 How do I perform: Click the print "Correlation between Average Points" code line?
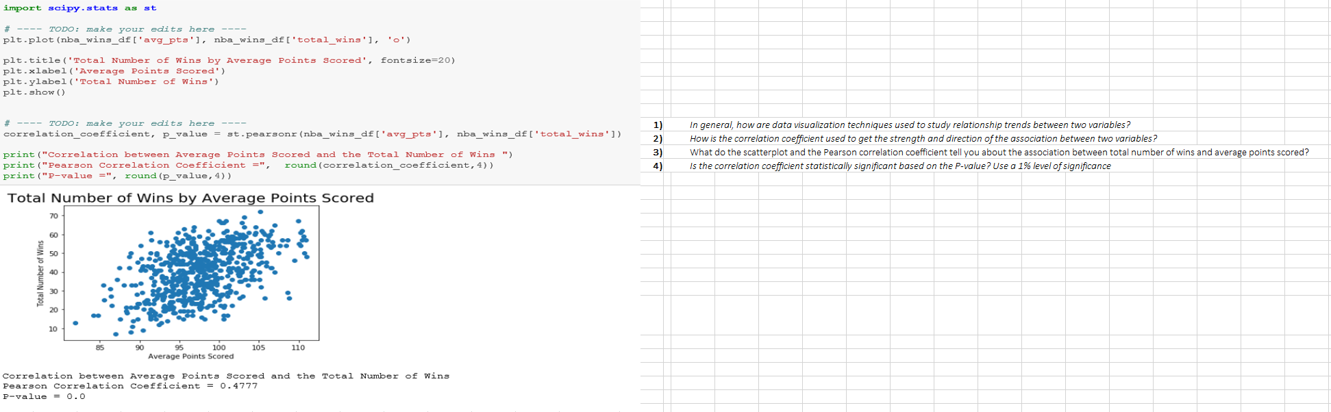pos(258,155)
